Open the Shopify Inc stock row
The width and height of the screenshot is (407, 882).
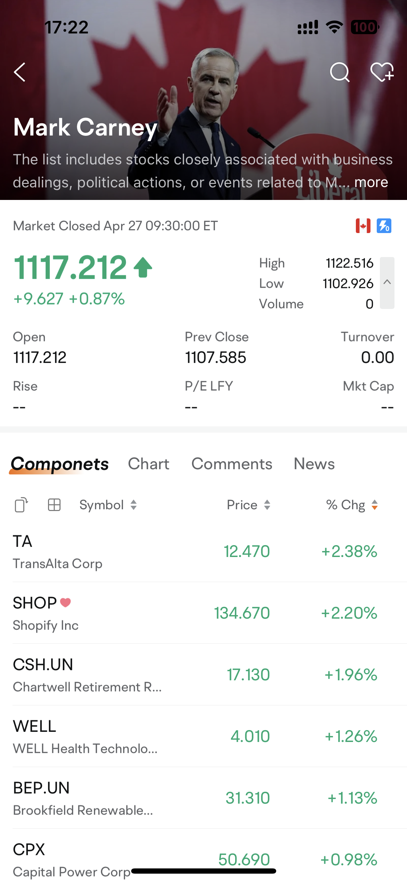(x=203, y=613)
